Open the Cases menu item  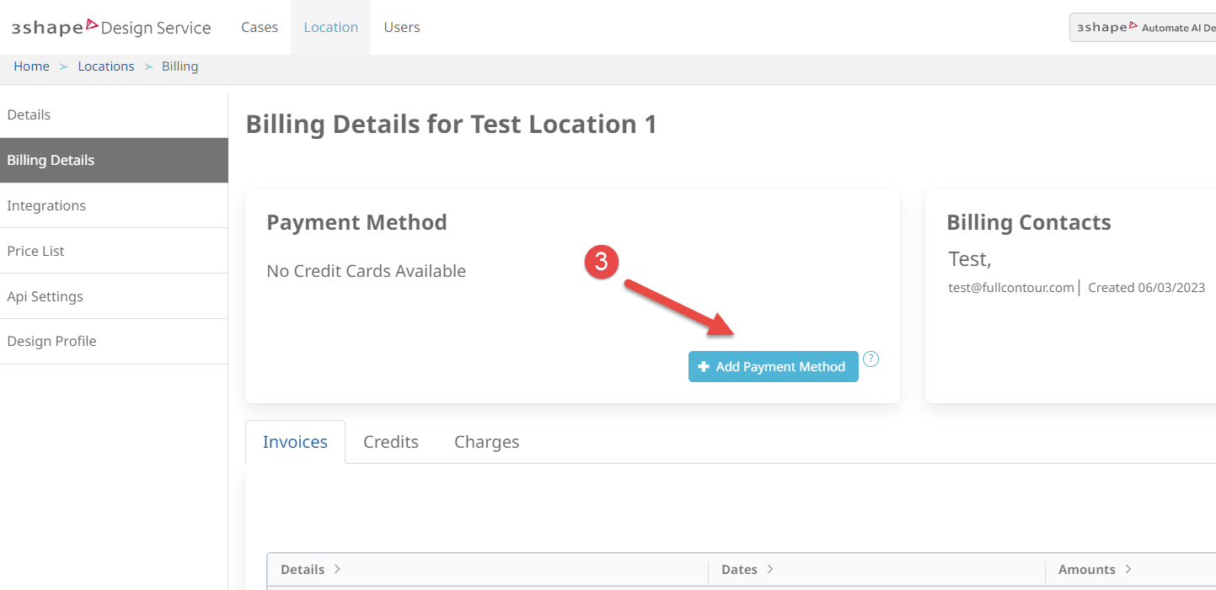click(260, 27)
